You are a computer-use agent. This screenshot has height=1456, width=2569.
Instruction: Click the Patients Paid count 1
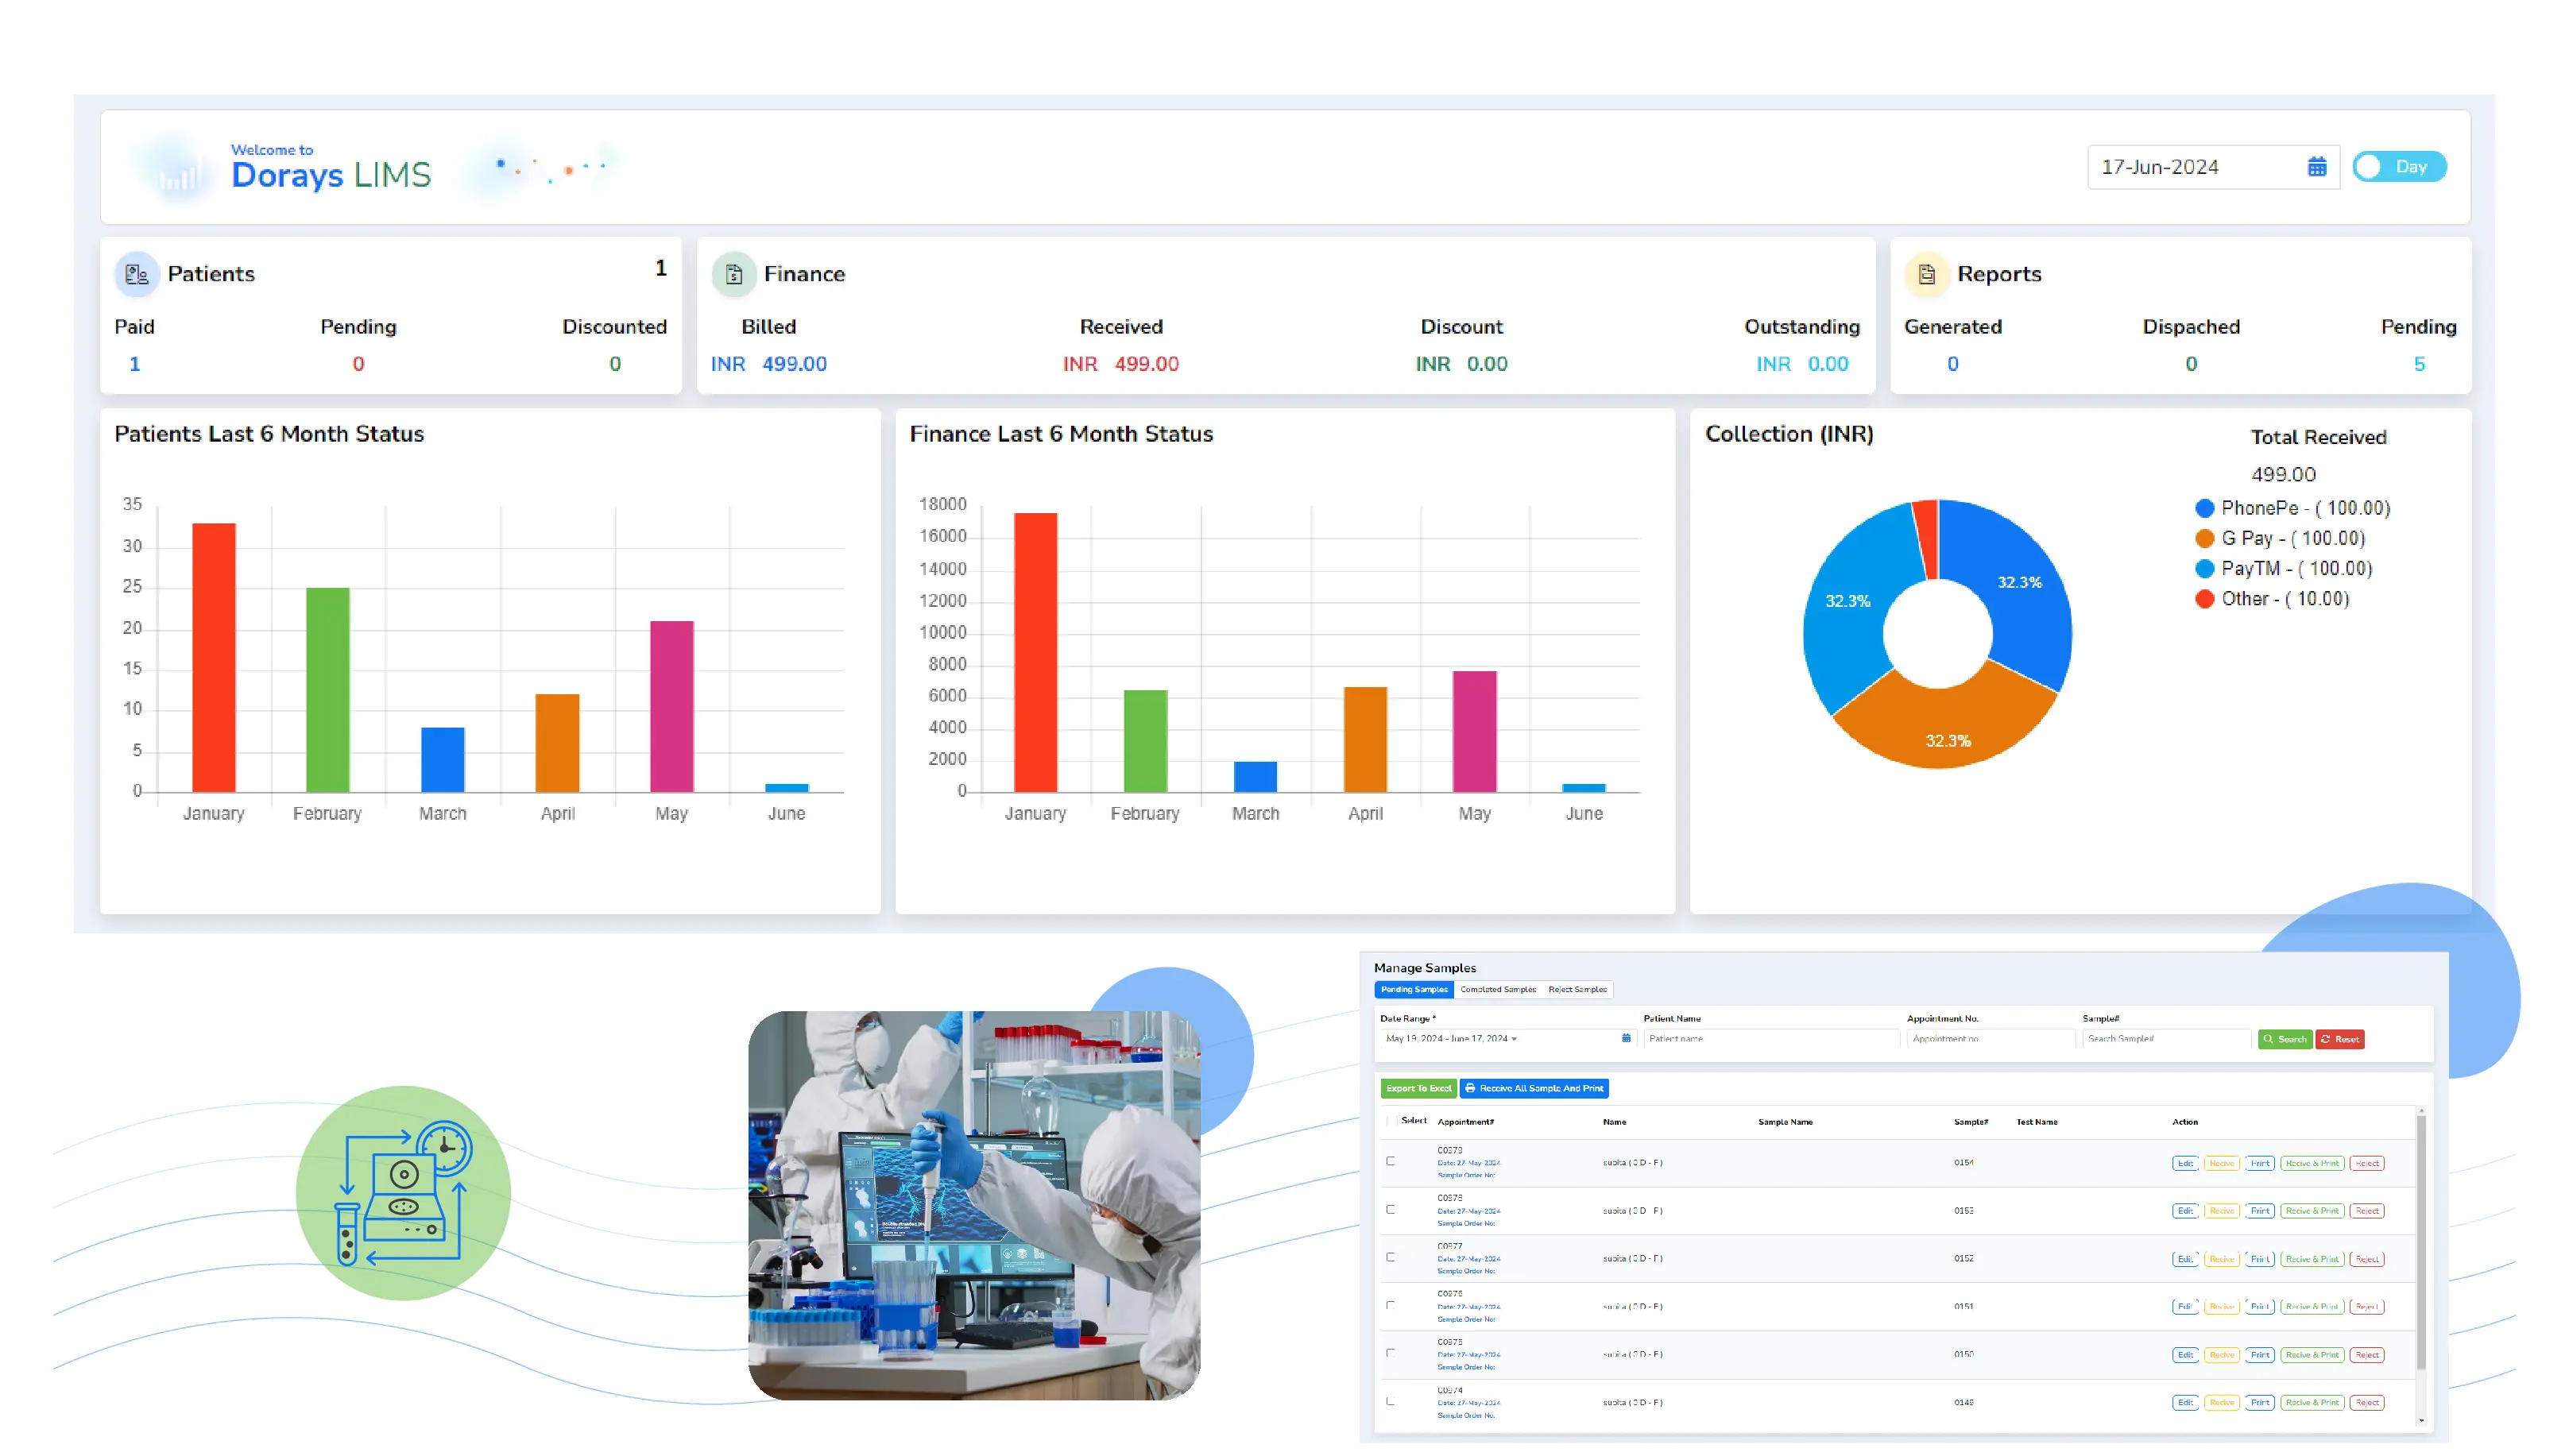tap(134, 364)
